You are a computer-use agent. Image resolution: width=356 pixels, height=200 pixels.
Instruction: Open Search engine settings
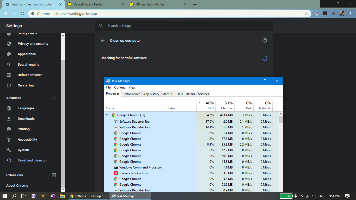coord(28,65)
